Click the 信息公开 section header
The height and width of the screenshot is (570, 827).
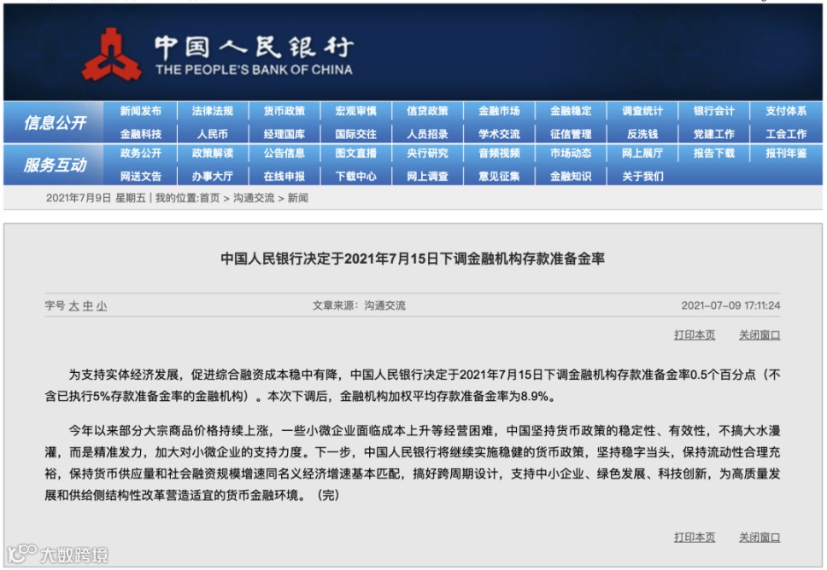[x=55, y=123]
